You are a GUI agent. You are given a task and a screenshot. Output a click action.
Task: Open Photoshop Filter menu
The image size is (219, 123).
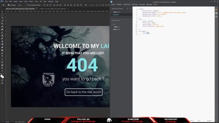pos(36,1)
